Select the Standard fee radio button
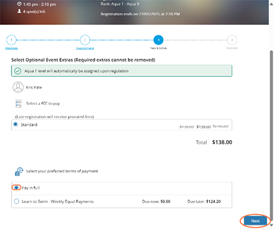274x229 pixels. click(x=16, y=125)
